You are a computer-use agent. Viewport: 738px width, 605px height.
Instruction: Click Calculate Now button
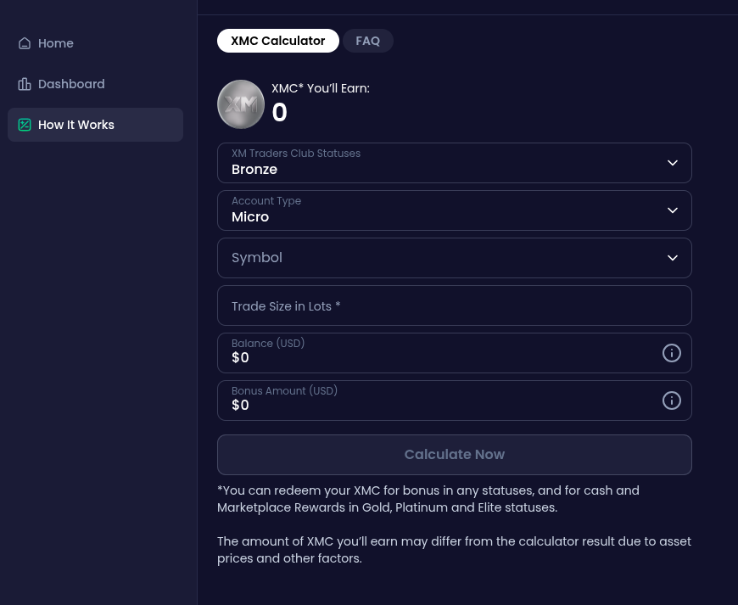click(454, 455)
